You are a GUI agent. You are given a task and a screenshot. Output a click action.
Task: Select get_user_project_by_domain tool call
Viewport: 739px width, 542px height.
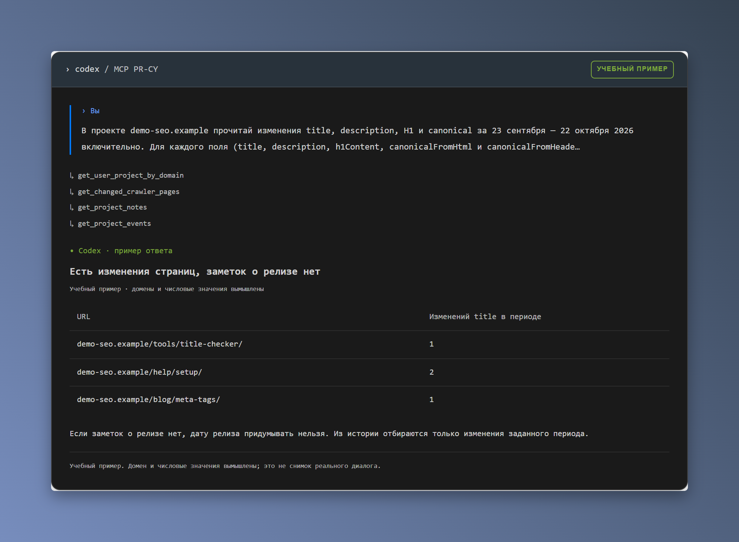(x=131, y=175)
